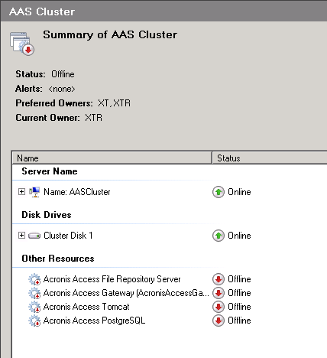Click red Offline icon for File Repository Server
Viewport: 327px width, 358px height.
[219, 279]
